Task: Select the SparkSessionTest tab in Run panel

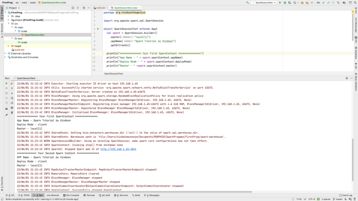Action: pyautogui.click(x=26, y=78)
